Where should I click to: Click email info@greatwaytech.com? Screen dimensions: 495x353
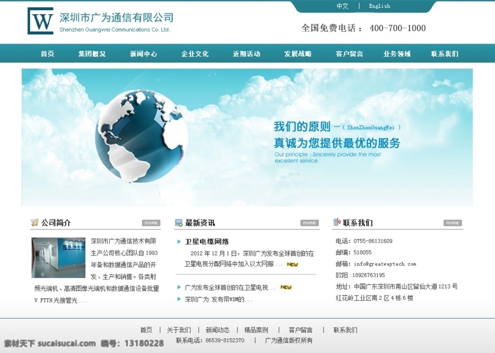385,264
